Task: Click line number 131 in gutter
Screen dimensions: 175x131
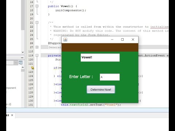Action: 31,105
